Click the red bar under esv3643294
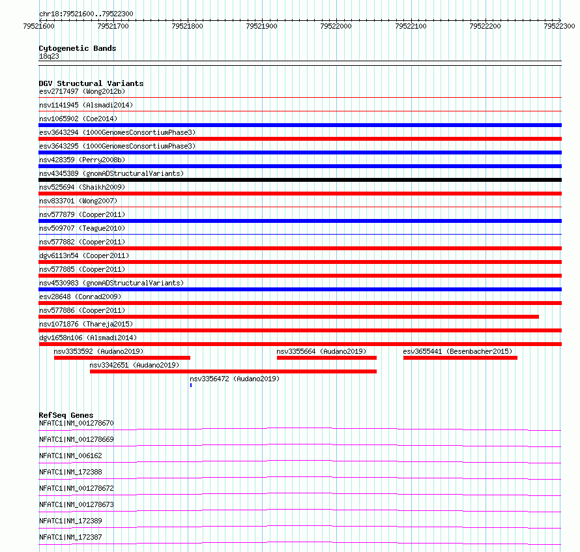 point(300,139)
